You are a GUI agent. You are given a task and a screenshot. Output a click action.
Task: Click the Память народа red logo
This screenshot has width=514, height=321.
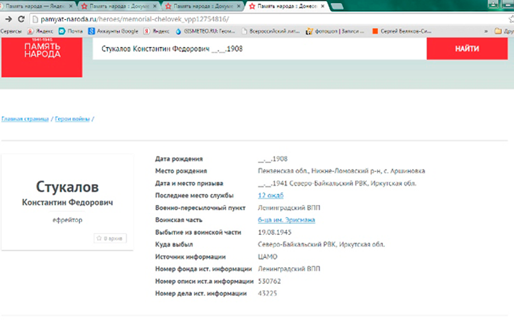pyautogui.click(x=42, y=57)
